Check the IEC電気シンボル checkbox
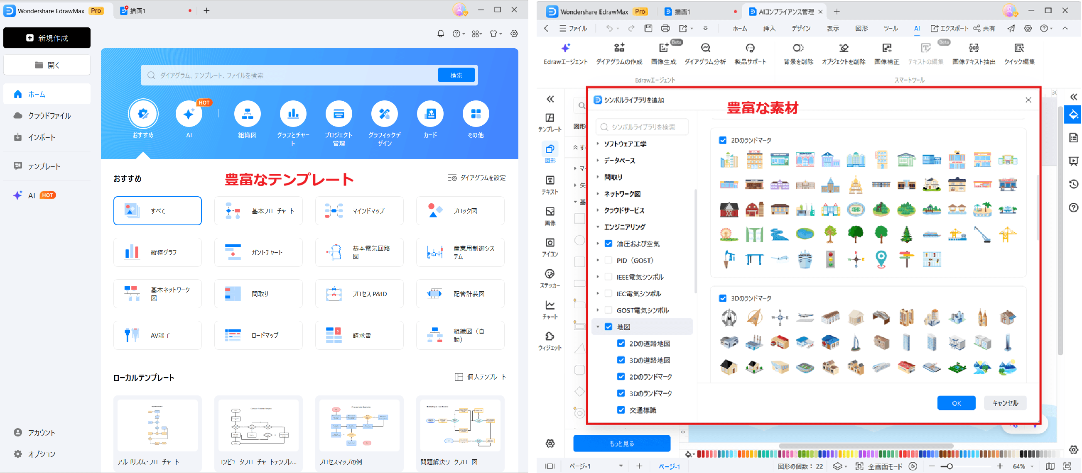This screenshot has height=473, width=1082. click(x=608, y=293)
